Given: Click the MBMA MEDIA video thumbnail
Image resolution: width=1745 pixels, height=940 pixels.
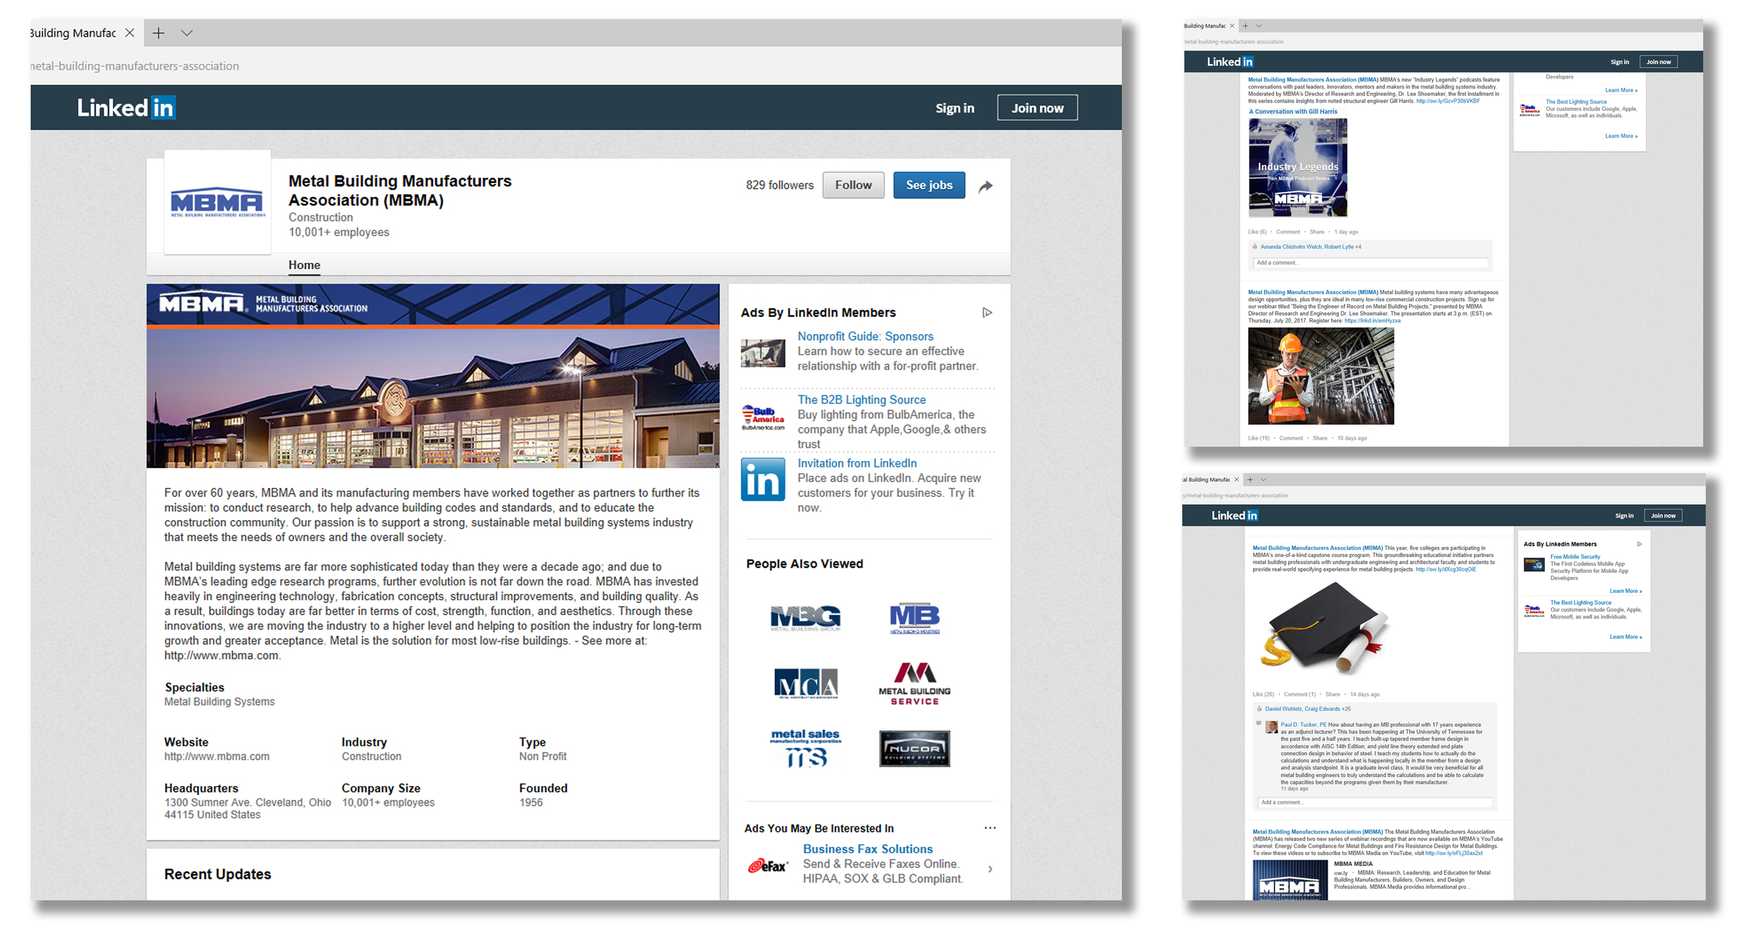Looking at the screenshot, I should [x=1290, y=880].
